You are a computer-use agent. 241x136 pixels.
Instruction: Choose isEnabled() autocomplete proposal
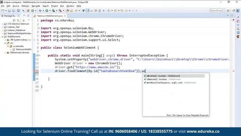[174, 76]
